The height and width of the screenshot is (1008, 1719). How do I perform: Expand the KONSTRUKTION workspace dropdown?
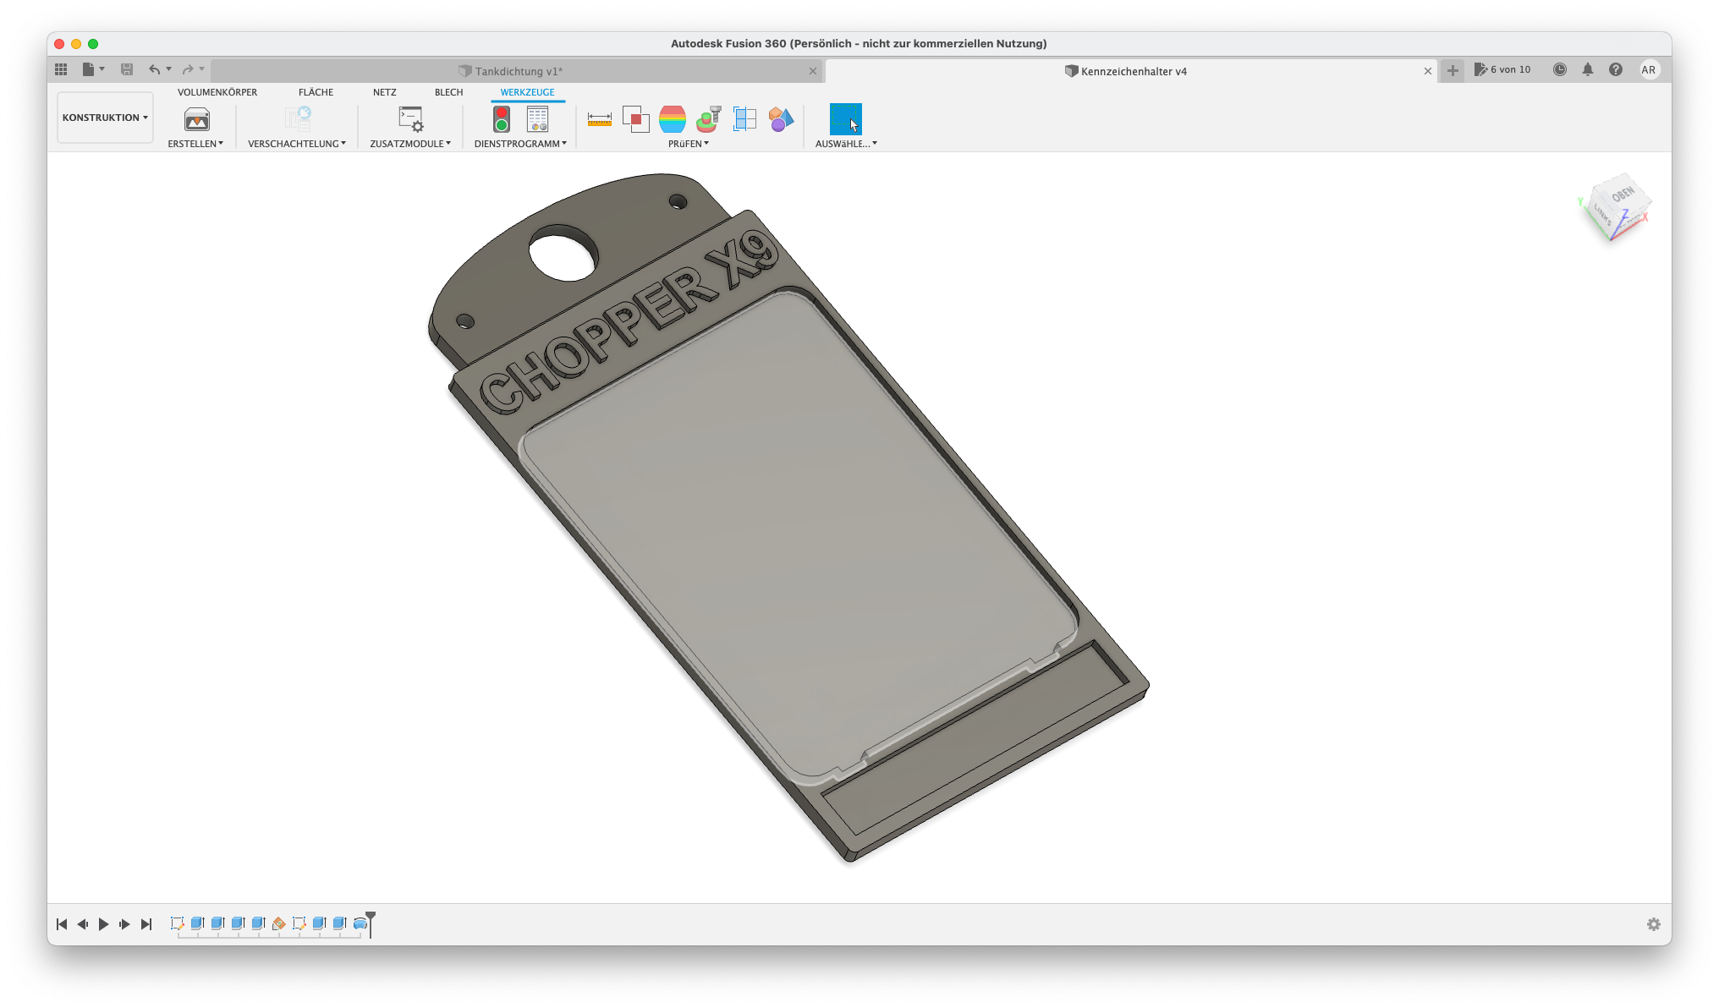tap(105, 118)
